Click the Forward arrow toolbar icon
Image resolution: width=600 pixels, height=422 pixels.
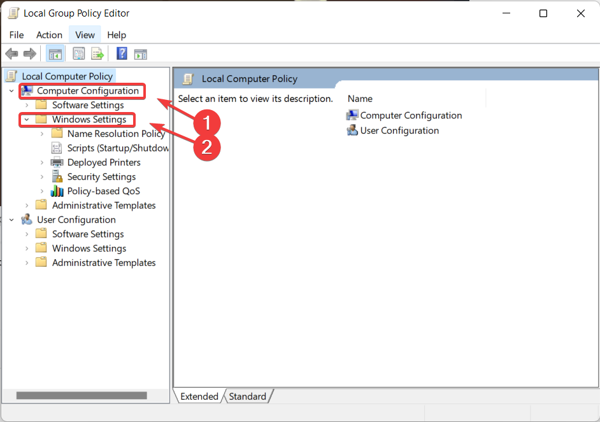click(x=30, y=54)
